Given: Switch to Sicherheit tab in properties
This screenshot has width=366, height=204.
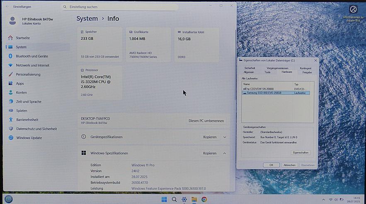Looking at the screenshot, I should [x=250, y=68].
